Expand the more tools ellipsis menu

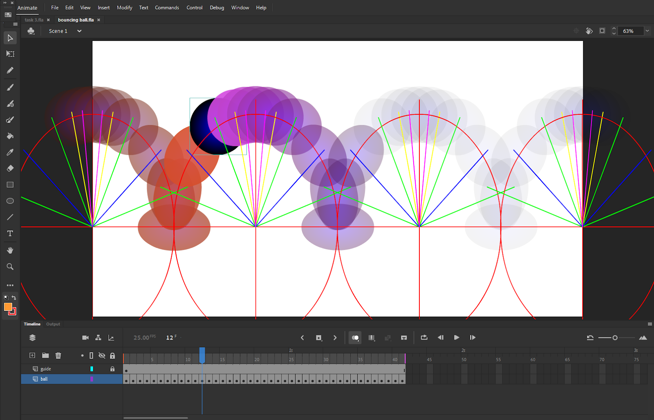[10, 285]
